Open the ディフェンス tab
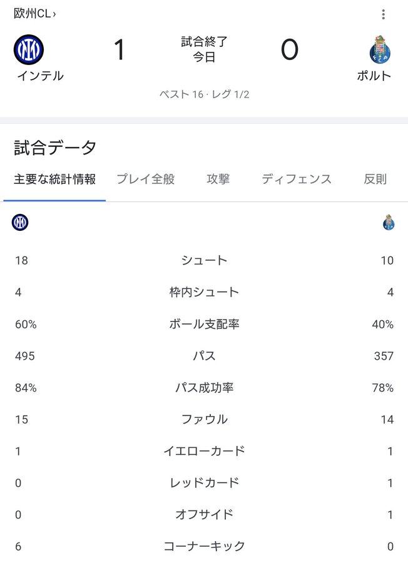Image resolution: width=408 pixels, height=563 pixels. (x=297, y=179)
